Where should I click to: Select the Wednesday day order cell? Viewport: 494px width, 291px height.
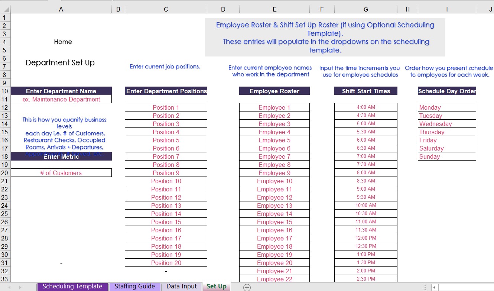click(447, 124)
